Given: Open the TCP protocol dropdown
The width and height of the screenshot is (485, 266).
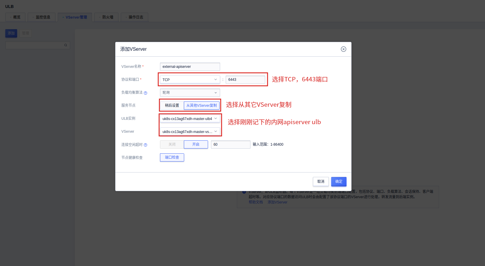Looking at the screenshot, I should [x=190, y=79].
